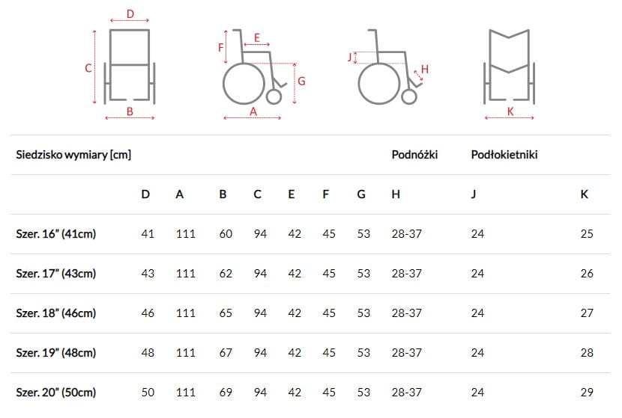Screen dimensions: 622x418
Task: Click the value 69 in column B
Action: (x=226, y=392)
